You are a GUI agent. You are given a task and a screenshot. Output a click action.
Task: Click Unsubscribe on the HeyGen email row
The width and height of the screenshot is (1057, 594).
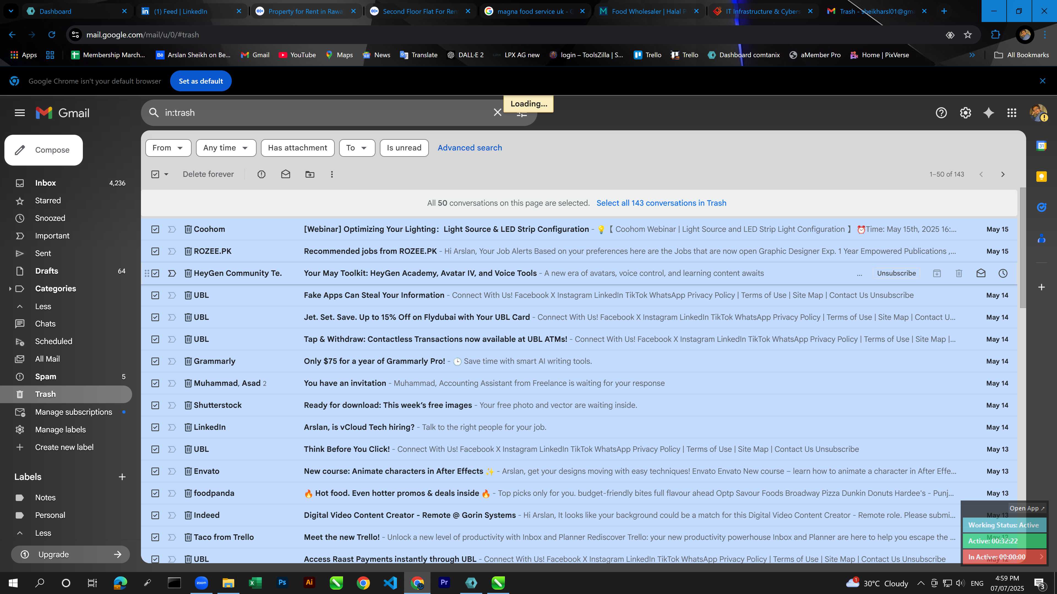(x=896, y=273)
